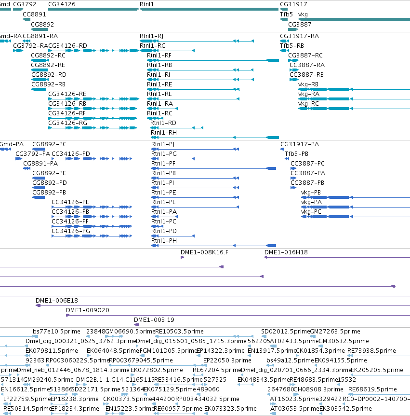Click EST EK073323.5prime
Image resolution: width=410 pixels, height=416 pixels.
tap(230, 409)
